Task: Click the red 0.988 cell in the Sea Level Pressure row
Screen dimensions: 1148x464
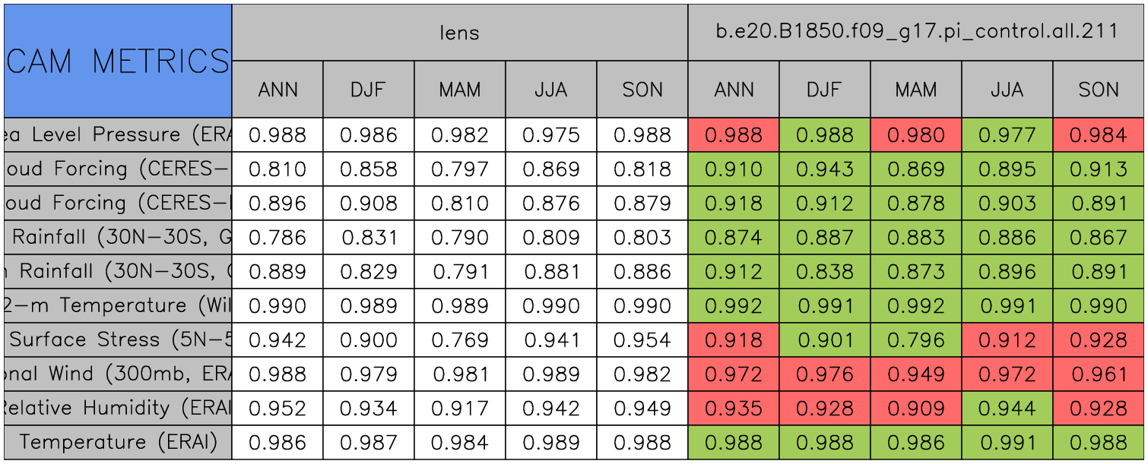Action: tap(733, 135)
